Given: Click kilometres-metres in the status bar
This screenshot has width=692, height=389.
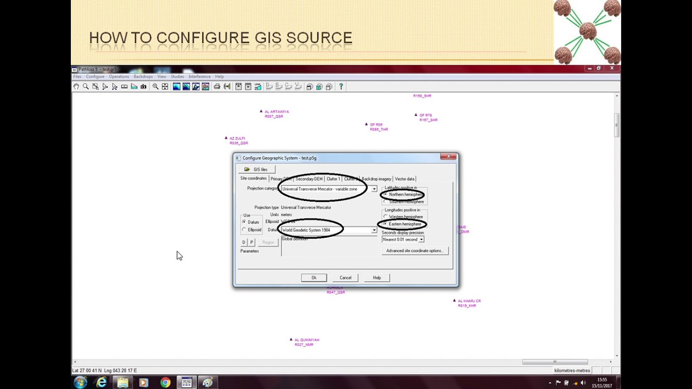Looking at the screenshot, I should click(572, 371).
